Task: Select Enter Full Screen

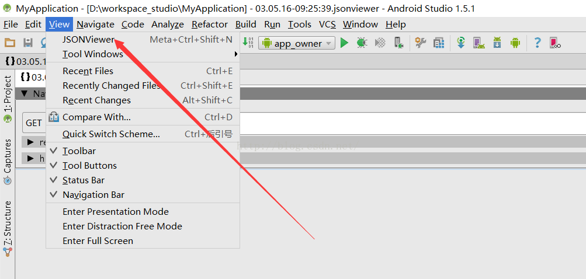Action: (143, 241)
